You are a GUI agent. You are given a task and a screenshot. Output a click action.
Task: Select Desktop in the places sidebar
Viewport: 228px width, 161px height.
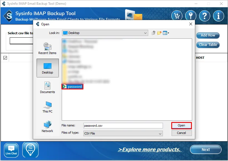48,68
